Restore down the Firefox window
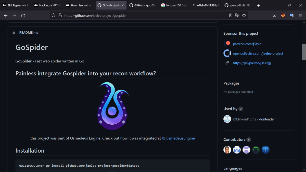 coord(289,5)
